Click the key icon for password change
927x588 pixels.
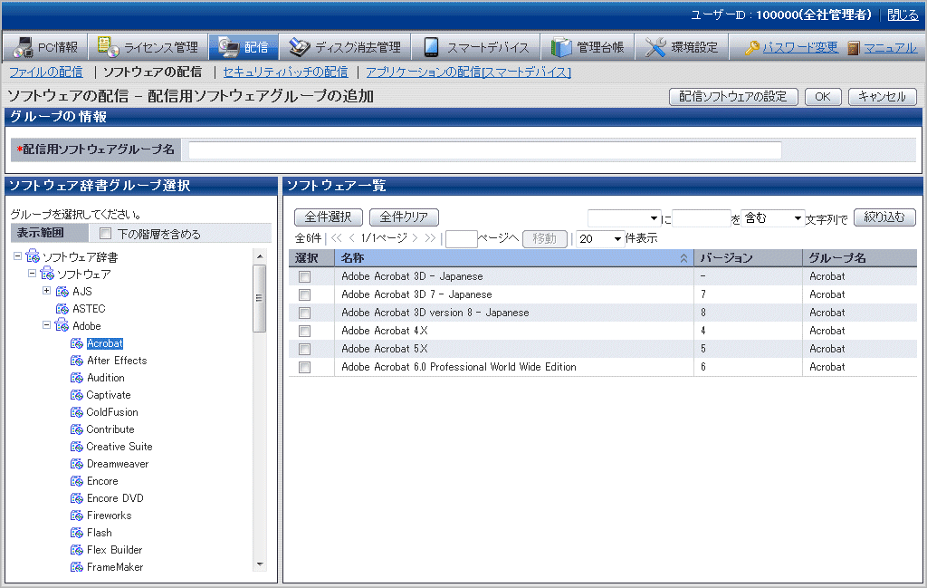click(752, 47)
